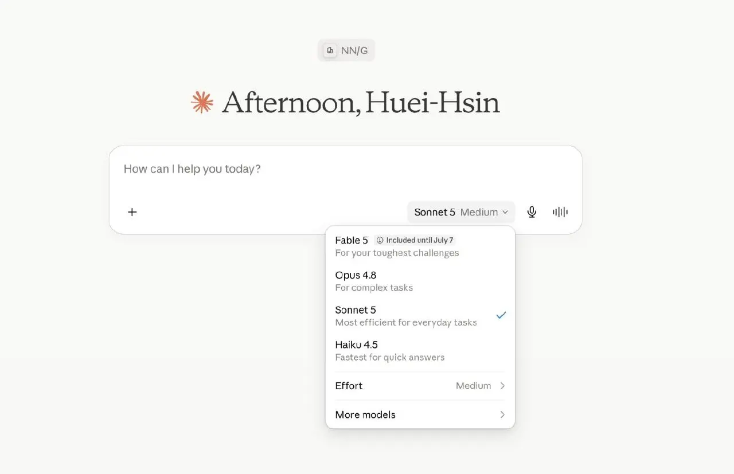Expand the Effort submenu
The width and height of the screenshot is (734, 474).
[x=420, y=386]
